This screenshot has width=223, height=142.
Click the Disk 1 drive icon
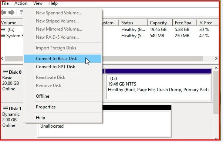6,108
